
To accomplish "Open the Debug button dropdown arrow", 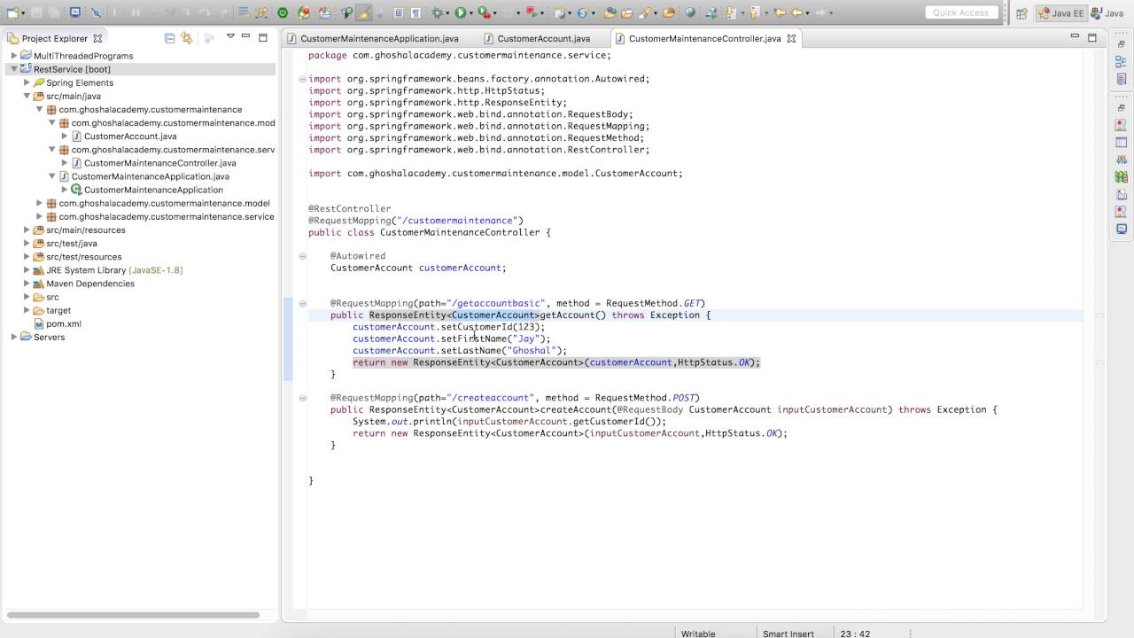I will (x=447, y=13).
